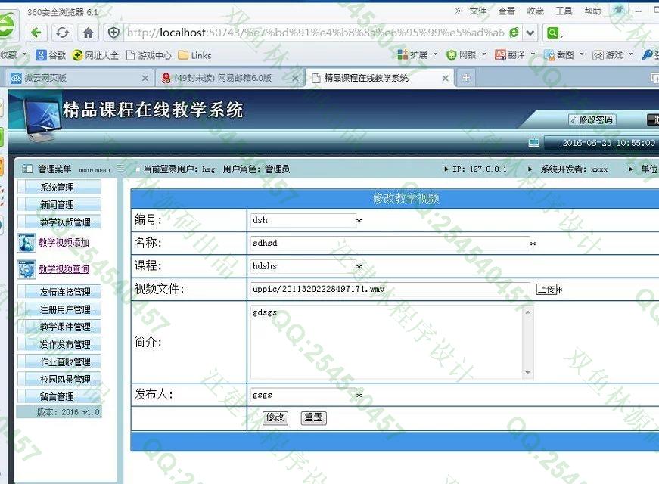Viewport: 659px width, 484px height.
Task: Open the 留言管理 menu section
Action: coord(59,396)
